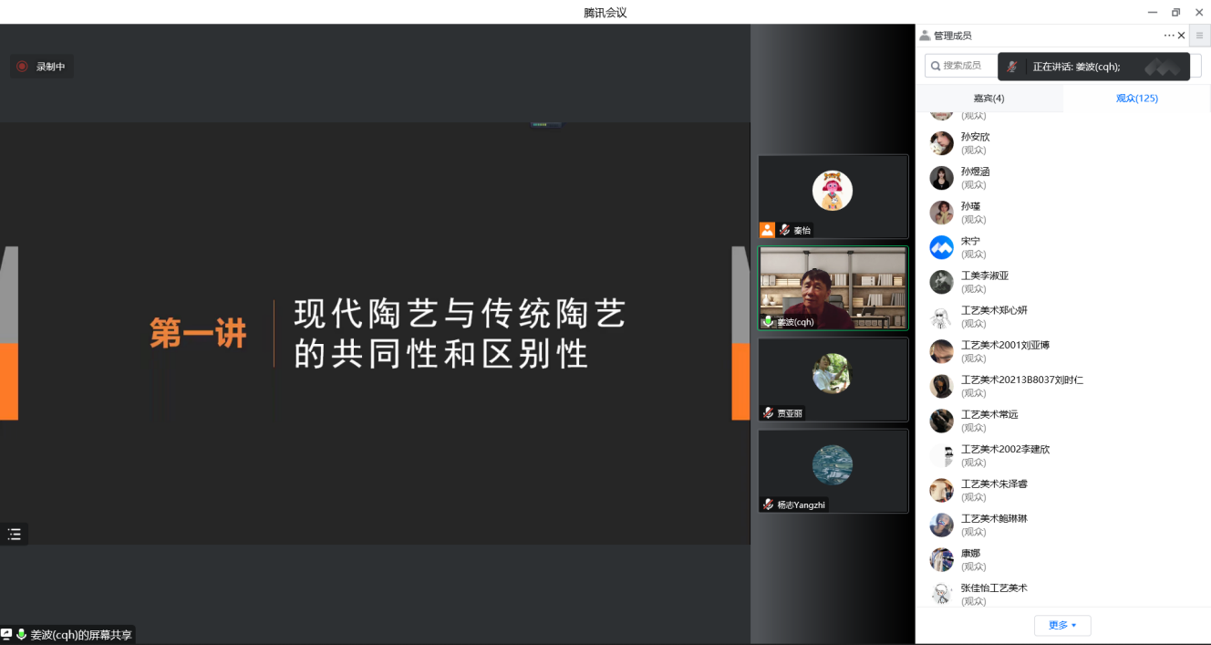The width and height of the screenshot is (1211, 645).
Task: Toggle muted mic icon on 杨志Yangzhi's tile
Action: tap(769, 505)
